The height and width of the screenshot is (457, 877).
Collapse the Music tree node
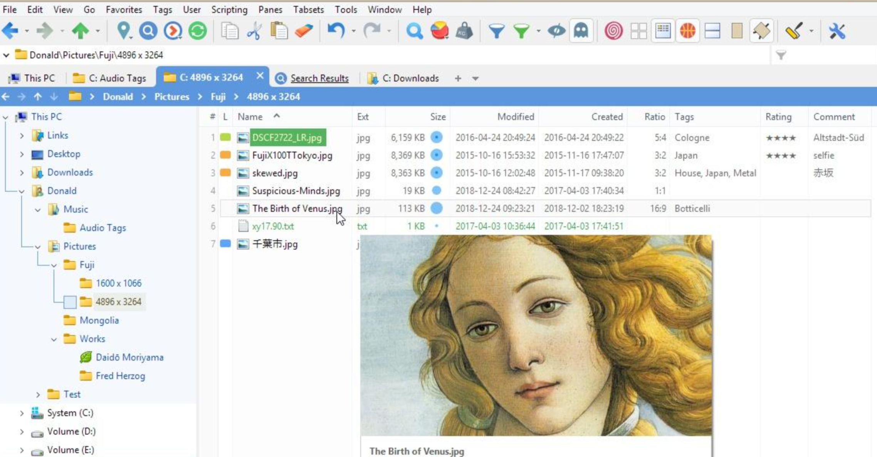pos(38,210)
